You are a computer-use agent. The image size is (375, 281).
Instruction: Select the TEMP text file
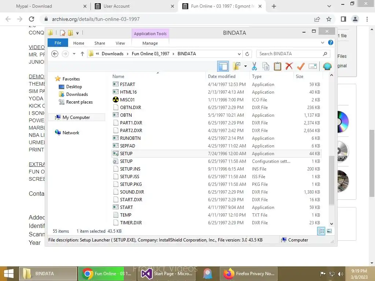point(126,215)
